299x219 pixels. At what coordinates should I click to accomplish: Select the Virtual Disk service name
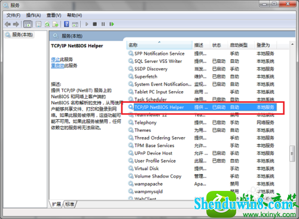coord(147,169)
